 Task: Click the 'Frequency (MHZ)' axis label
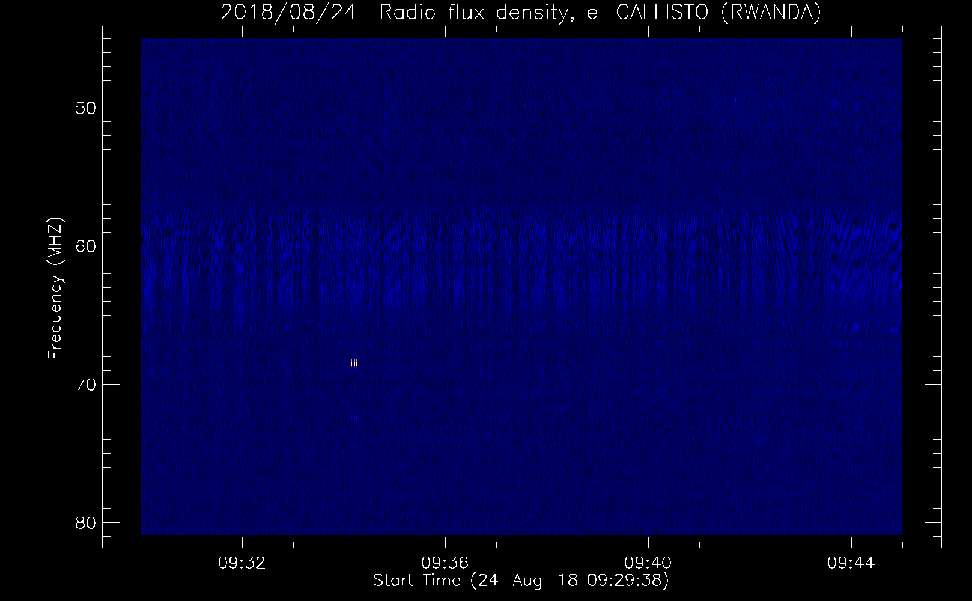click(x=55, y=288)
